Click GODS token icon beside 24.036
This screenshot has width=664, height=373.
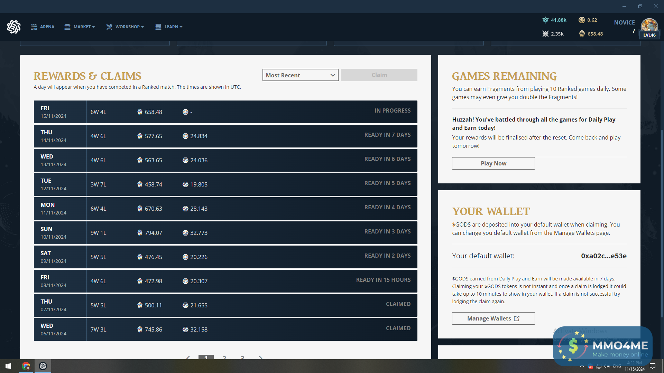tap(185, 160)
